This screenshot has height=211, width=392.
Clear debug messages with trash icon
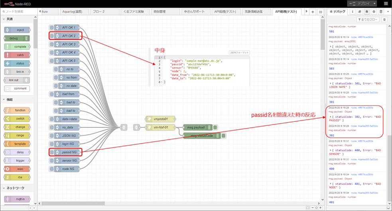pos(384,19)
